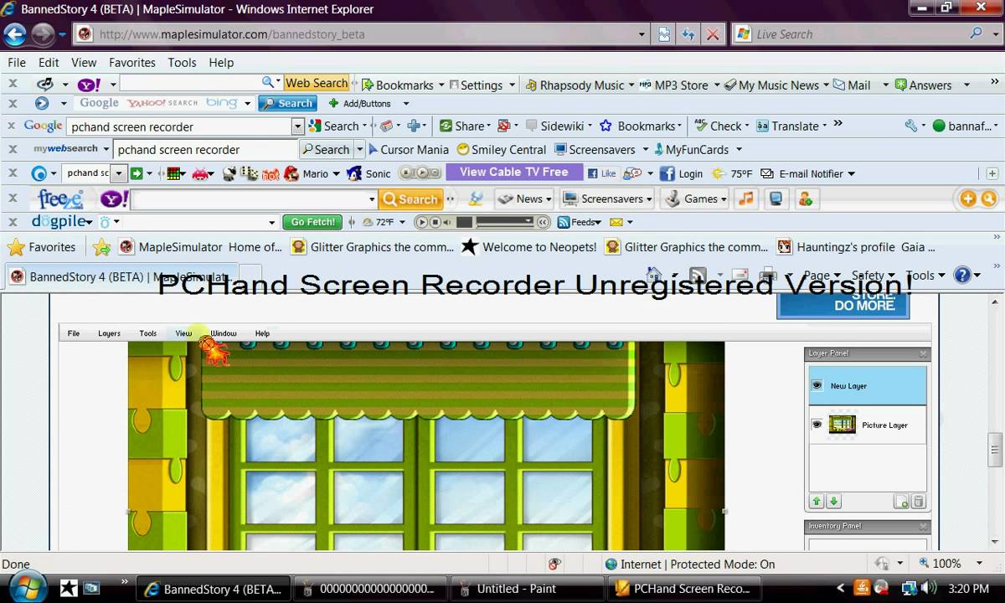Open BannedStory View menu
The width and height of the screenshot is (1005, 603).
pos(183,333)
